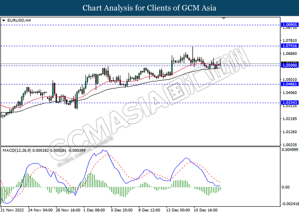This screenshot has height=213, width=299.
Task: Click the 0.00 MACD zero level value
Action: pyautogui.click(x=286, y=187)
